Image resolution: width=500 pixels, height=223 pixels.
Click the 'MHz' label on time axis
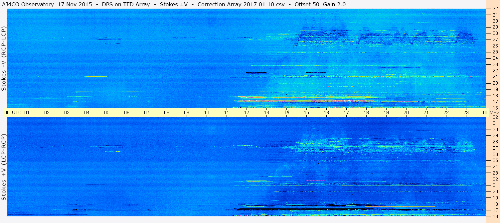494,112
